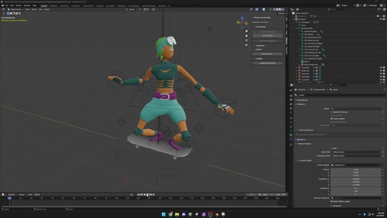
Task: Click the viewport zoom magnifier gizmo icon
Action: [246, 31]
